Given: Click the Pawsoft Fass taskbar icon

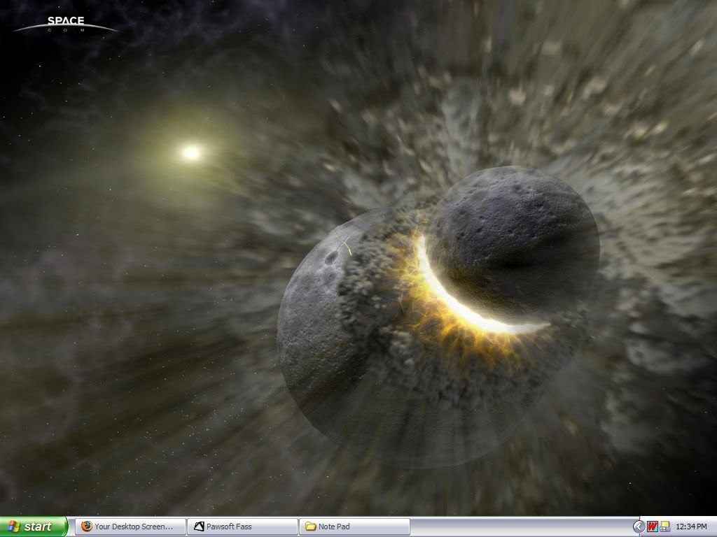Looking at the screenshot, I should [x=199, y=527].
